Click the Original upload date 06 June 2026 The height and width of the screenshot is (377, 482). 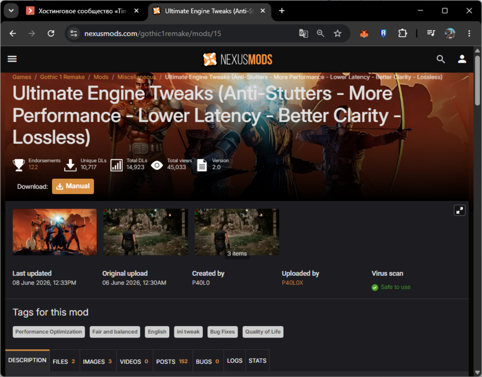(134, 283)
